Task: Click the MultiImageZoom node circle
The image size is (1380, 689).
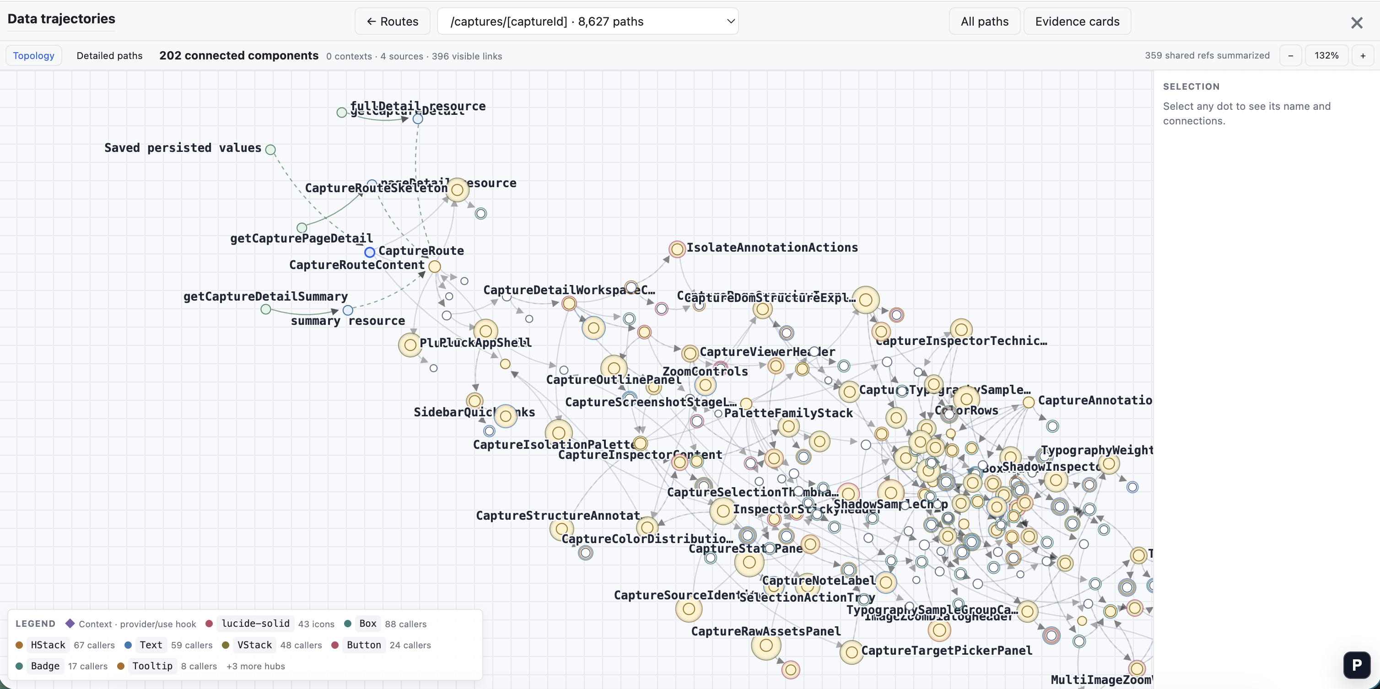Action: [1136, 668]
